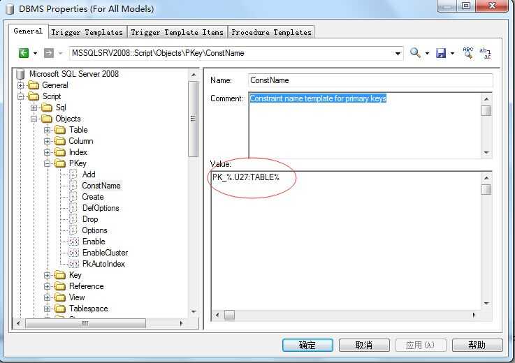Click the Column folder icon
The width and height of the screenshot is (515, 363).
click(60, 141)
